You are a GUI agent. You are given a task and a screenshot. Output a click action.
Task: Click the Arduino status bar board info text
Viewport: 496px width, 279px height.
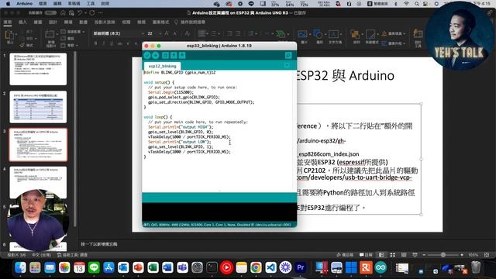pyautogui.click(x=218, y=225)
